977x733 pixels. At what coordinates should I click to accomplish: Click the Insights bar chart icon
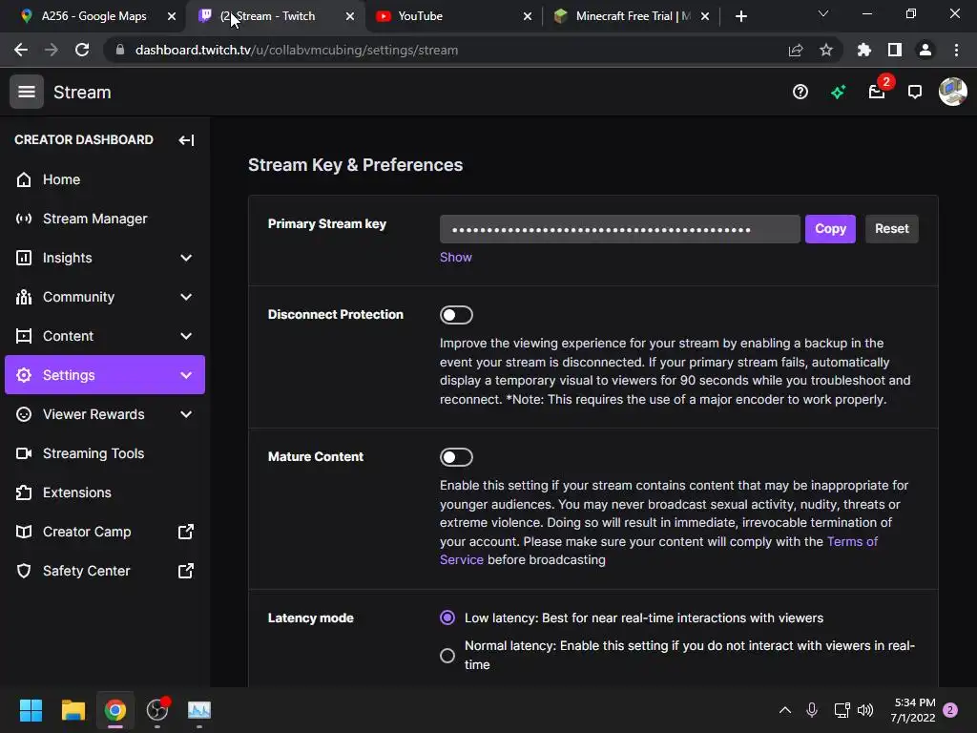click(x=24, y=258)
